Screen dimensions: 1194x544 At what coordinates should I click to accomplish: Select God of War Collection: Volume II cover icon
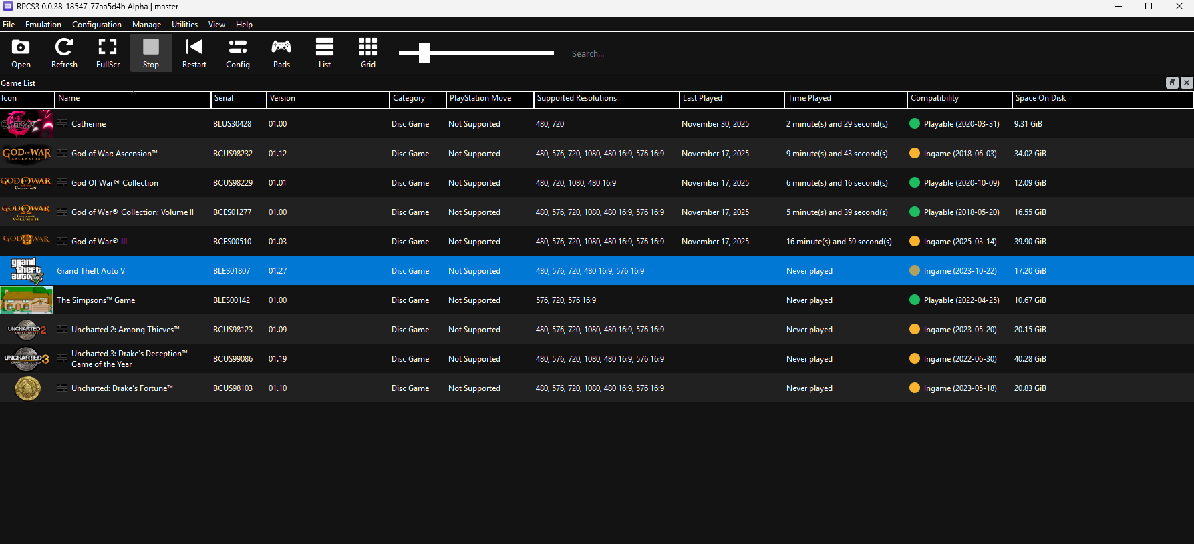pos(27,212)
